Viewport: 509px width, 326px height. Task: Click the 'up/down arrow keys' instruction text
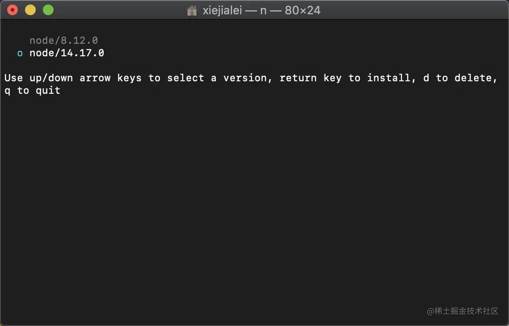coord(86,78)
